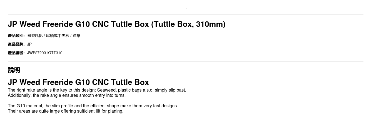Click the horizontal divider above the 說明 heading
The height and width of the screenshot is (122, 369).
click(x=186, y=61)
